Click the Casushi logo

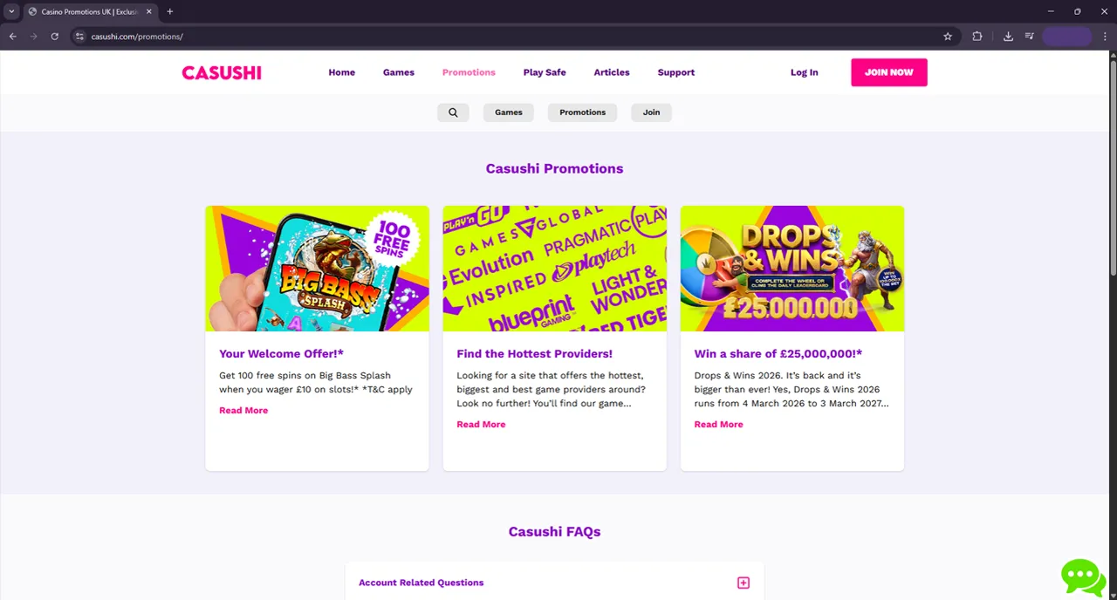[222, 72]
